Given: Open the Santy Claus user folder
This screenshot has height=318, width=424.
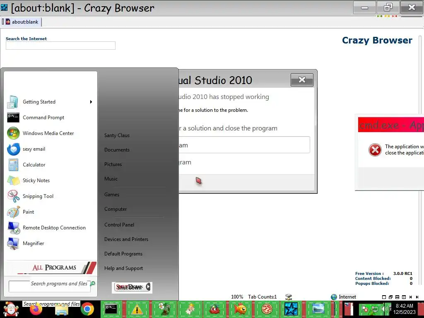Looking at the screenshot, I should 117,135.
